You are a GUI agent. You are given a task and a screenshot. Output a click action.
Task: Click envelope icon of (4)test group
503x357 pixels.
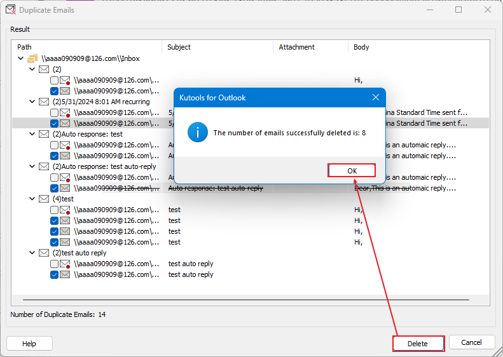pos(44,199)
